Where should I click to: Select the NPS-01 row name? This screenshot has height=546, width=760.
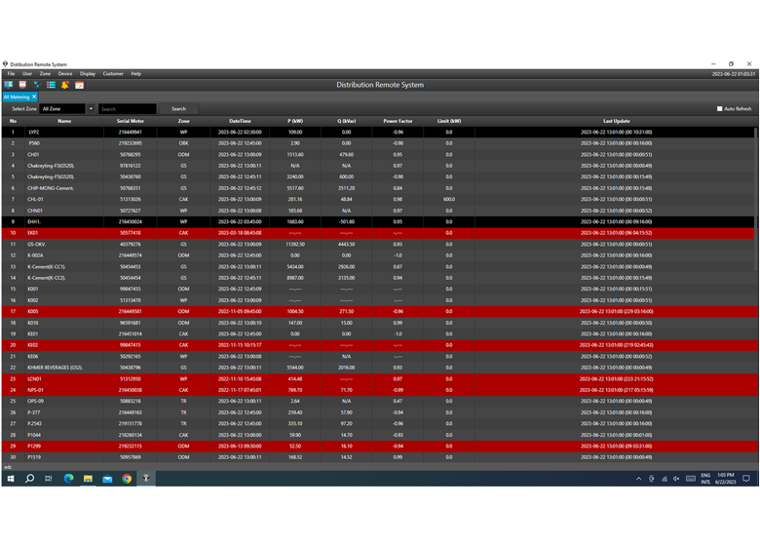tap(35, 390)
